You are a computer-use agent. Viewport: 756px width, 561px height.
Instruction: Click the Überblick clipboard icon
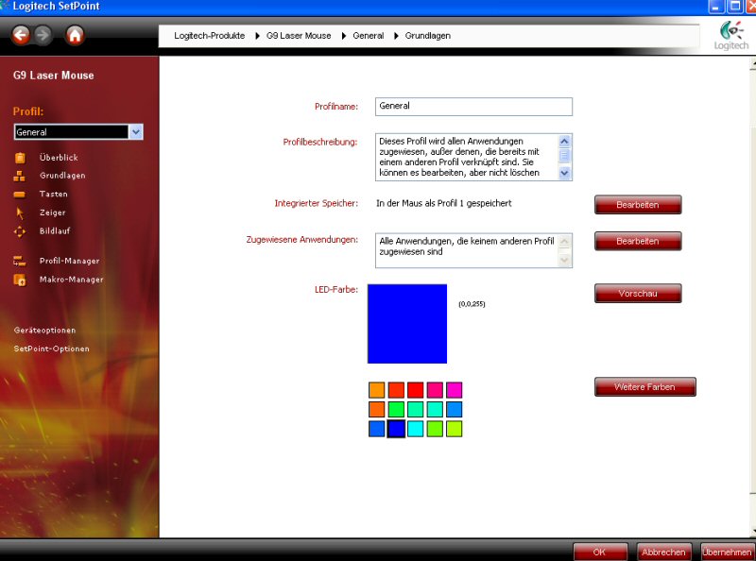tap(20, 158)
